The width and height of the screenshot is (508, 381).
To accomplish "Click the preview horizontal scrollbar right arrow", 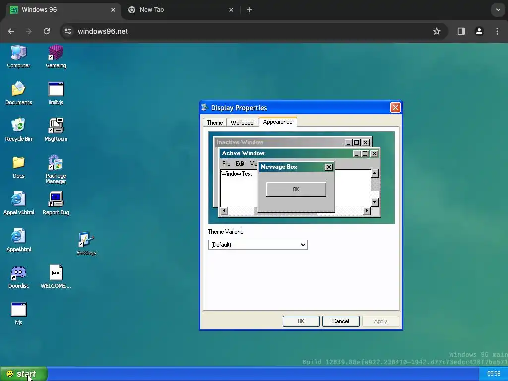I will pos(366,211).
